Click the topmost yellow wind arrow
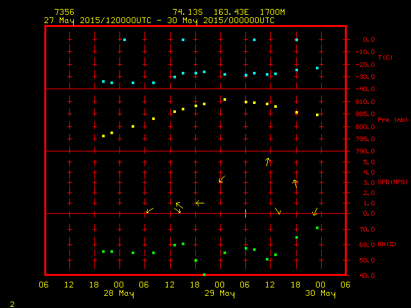Screen dimensions: 411x308 (268, 162)
